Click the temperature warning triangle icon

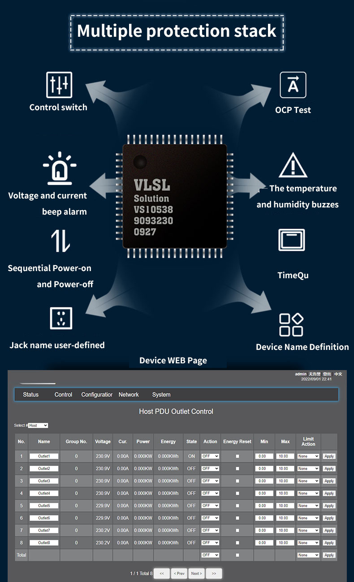point(293,165)
